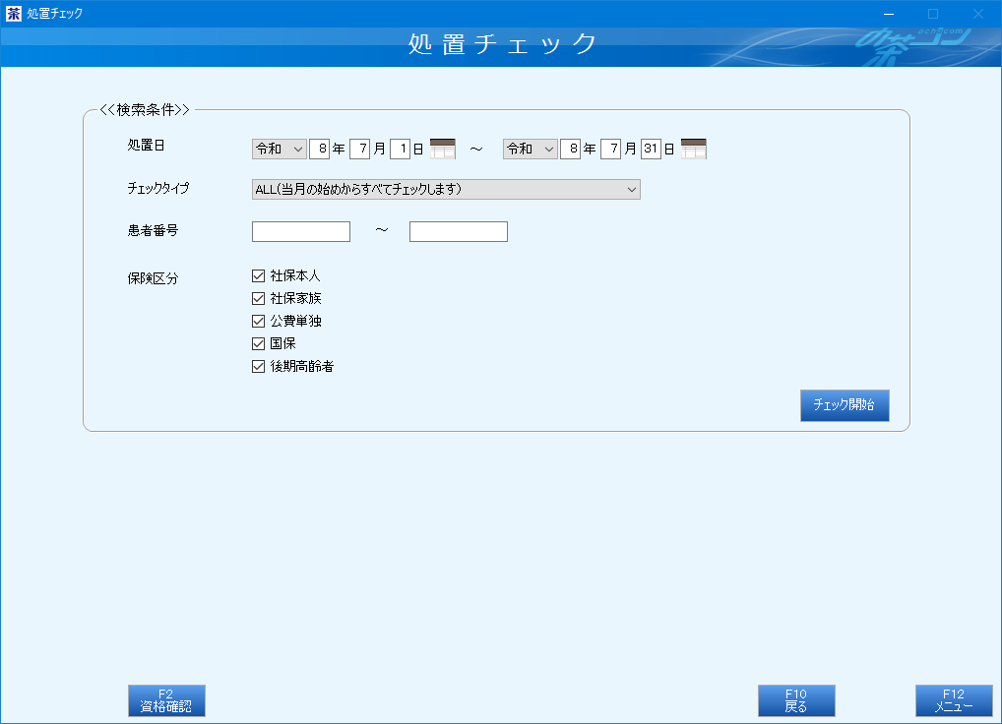Focus the start date day field
1002x724 pixels.
[400, 149]
